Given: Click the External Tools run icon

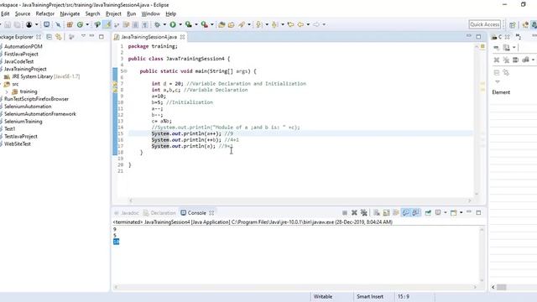Looking at the screenshot, I should tap(205, 24).
